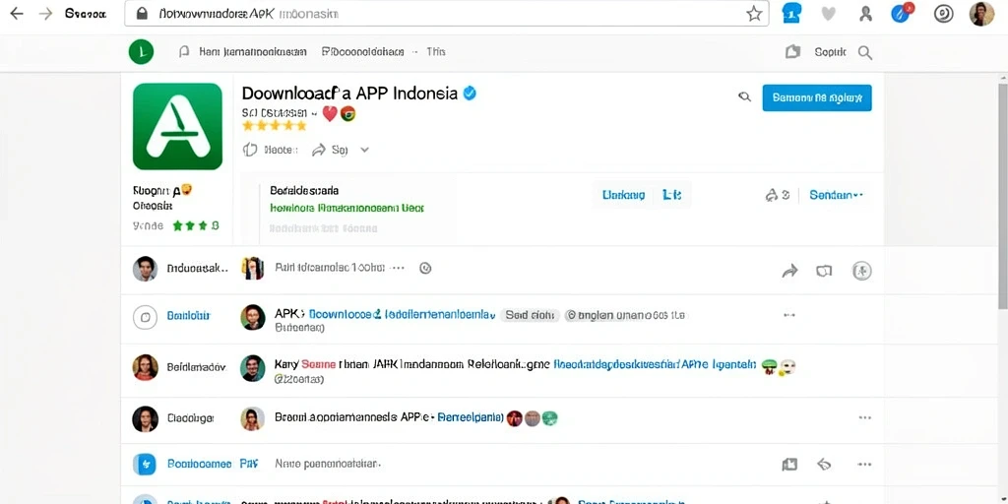This screenshot has height=504, width=1008.
Task: Click the home icon in site navigation
Action: (184, 52)
